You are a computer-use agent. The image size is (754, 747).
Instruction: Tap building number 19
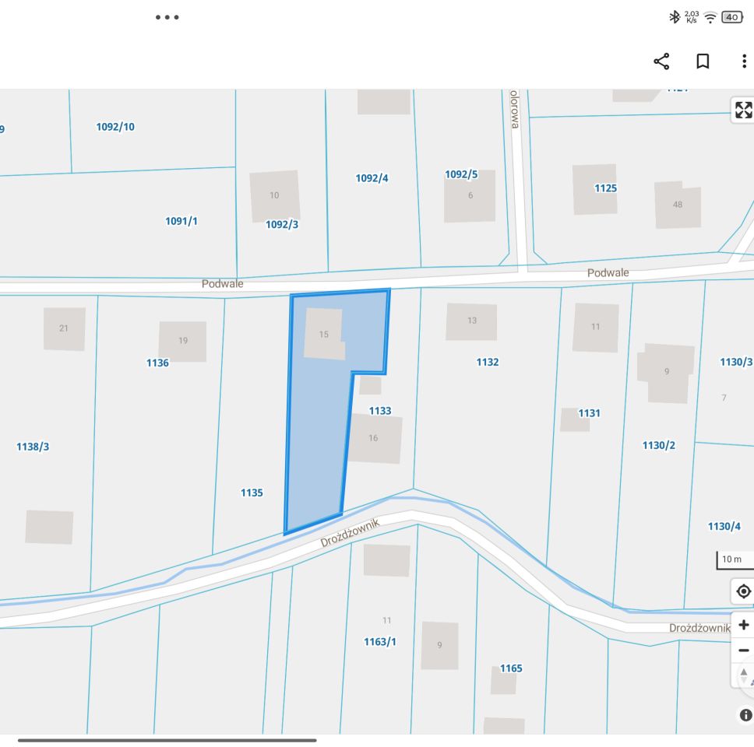point(183,341)
